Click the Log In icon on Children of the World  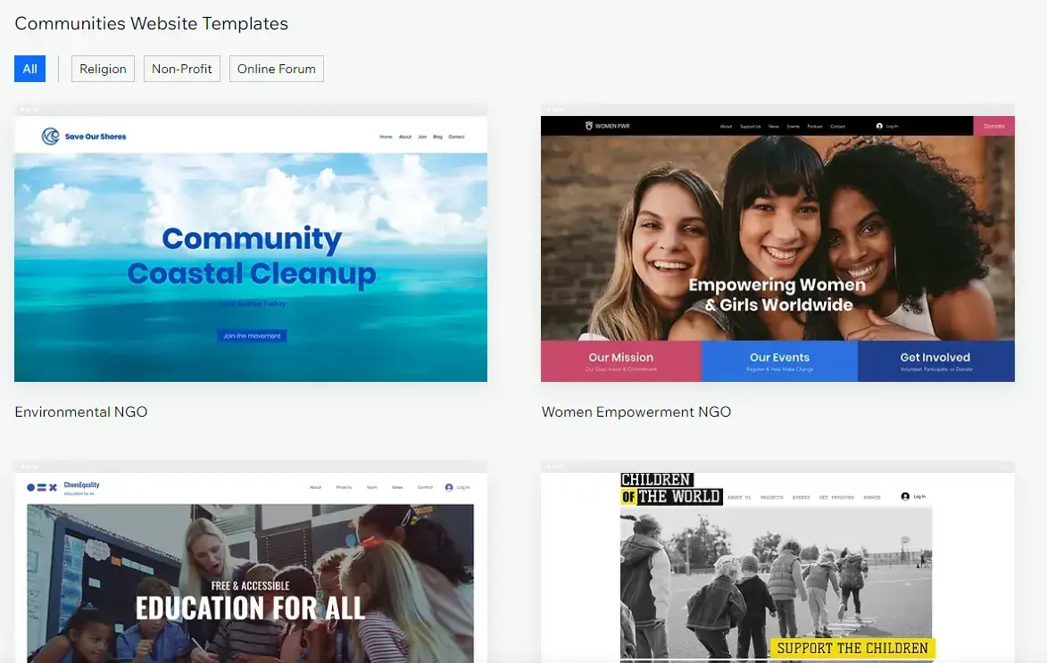pyautogui.click(x=905, y=496)
